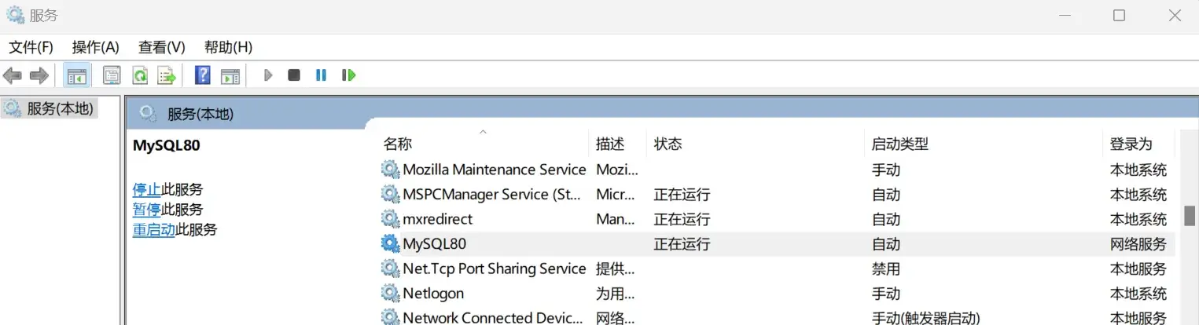Click the Forward arrow in toolbar
1199x325 pixels.
click(x=39, y=75)
